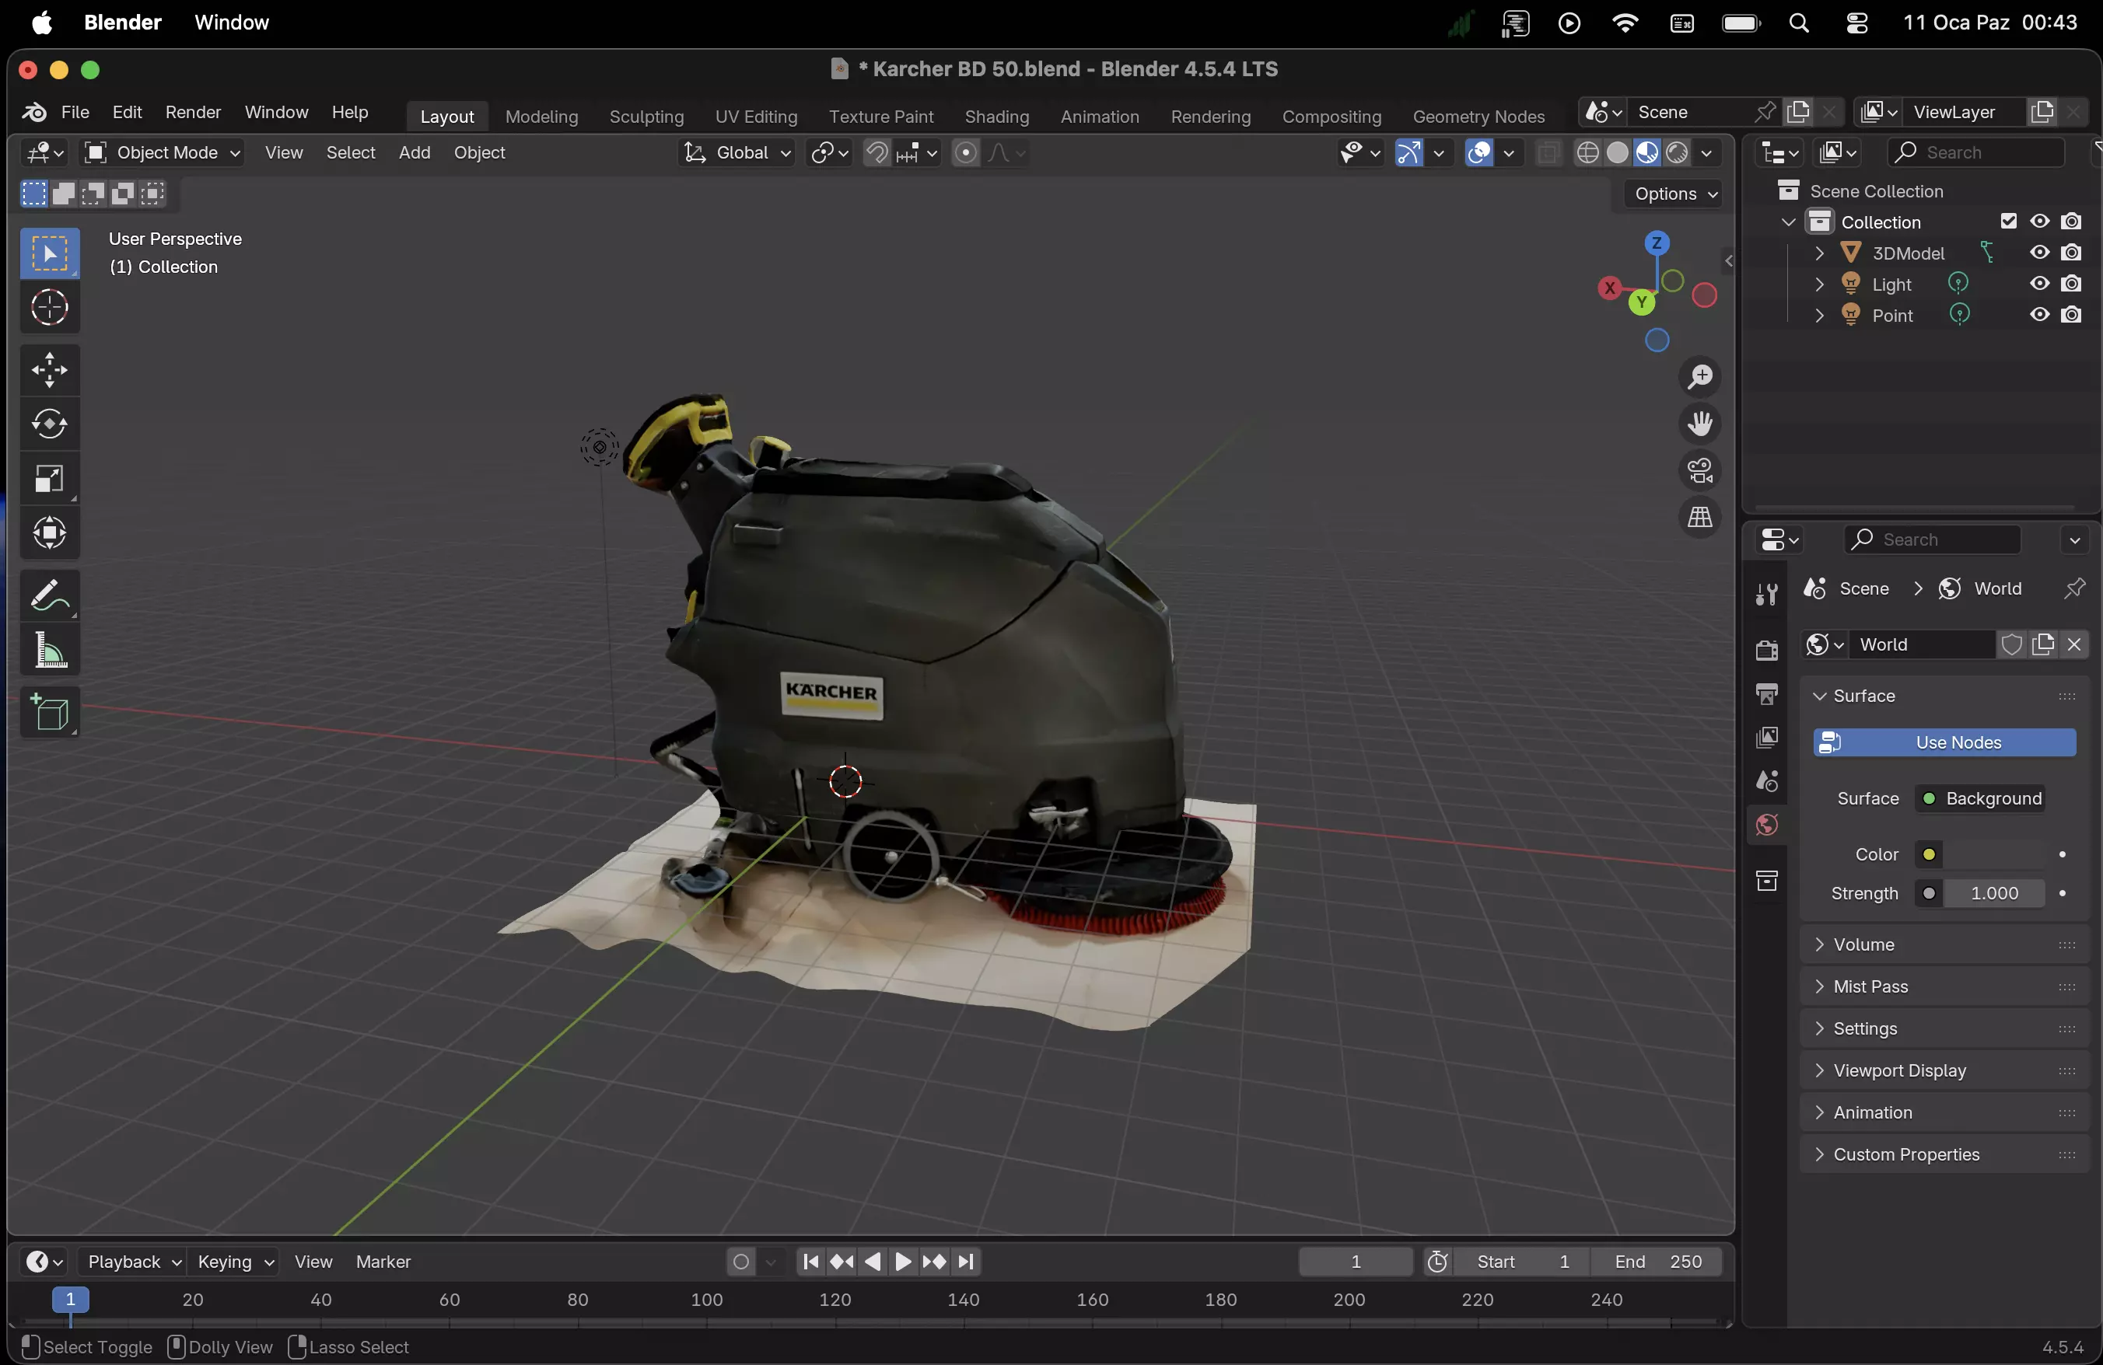Screen dimensions: 2103x1365
Task: Expand the Volume panel
Action: (1863, 944)
